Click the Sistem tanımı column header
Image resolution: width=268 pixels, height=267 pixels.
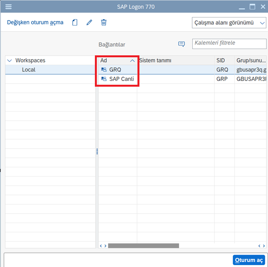(x=155, y=61)
